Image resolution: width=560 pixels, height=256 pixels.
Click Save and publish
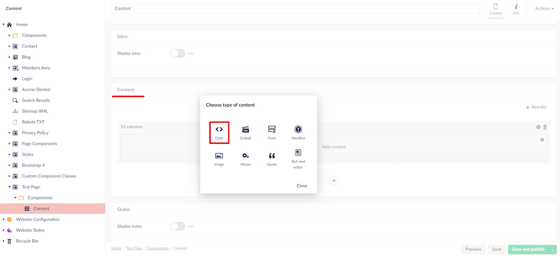(528, 249)
